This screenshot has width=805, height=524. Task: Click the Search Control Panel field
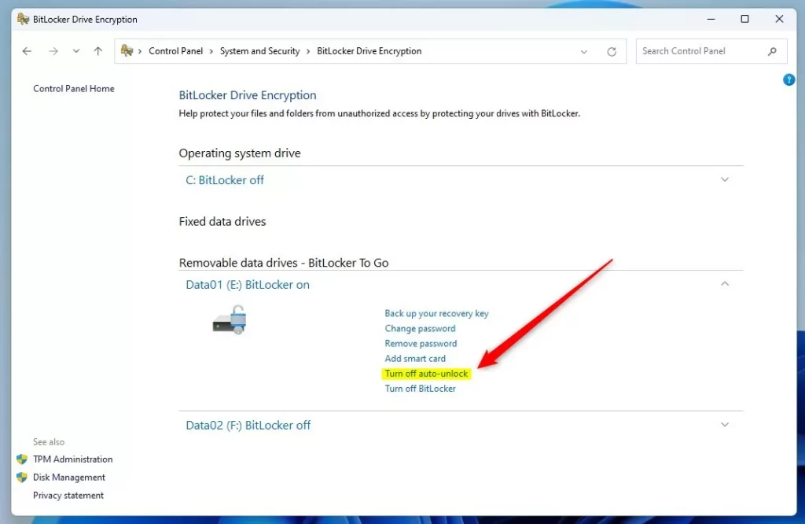pyautogui.click(x=711, y=51)
